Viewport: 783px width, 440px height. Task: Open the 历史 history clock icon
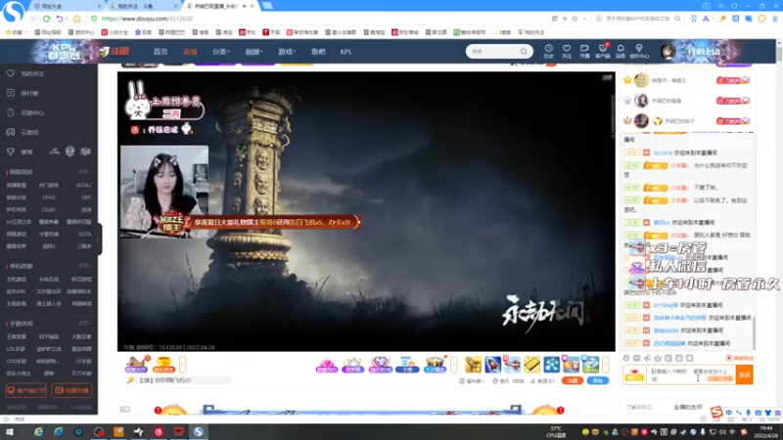click(548, 51)
